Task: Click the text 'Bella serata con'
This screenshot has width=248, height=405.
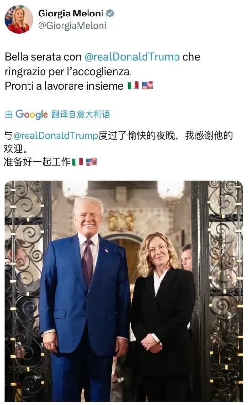Action: coord(44,57)
